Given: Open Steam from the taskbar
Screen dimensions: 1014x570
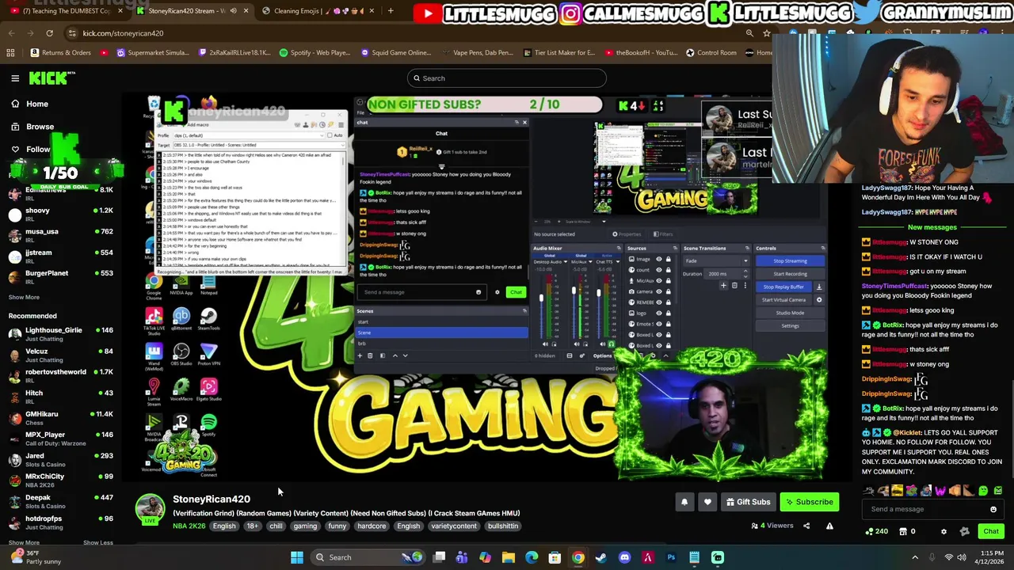Looking at the screenshot, I should [601, 557].
